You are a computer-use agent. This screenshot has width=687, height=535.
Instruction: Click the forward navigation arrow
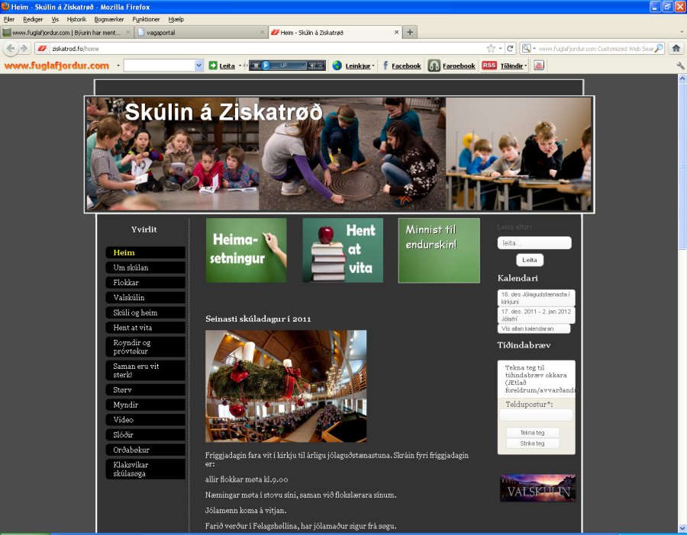(x=24, y=48)
